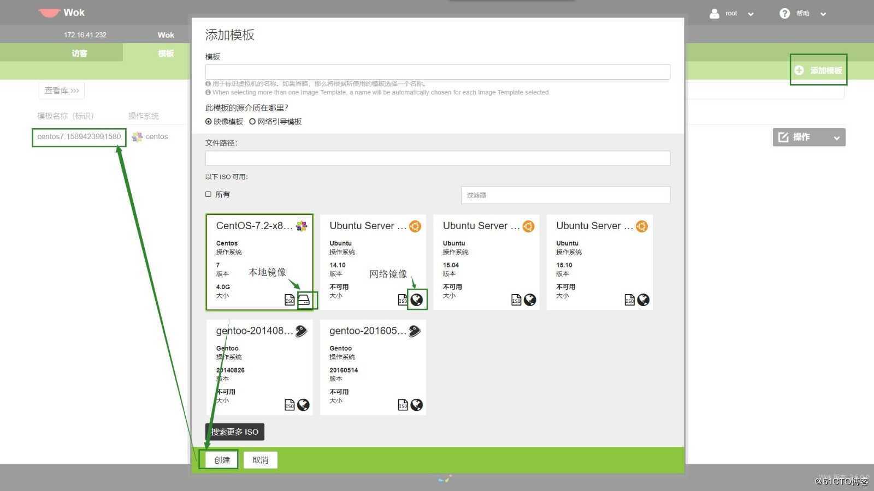Click the Gentoo logo on gentoo-201408 card

pos(302,331)
